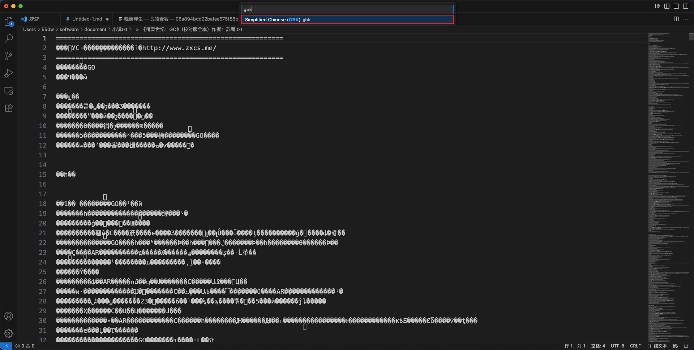
Task: Open the Search view icon
Action: point(9,39)
